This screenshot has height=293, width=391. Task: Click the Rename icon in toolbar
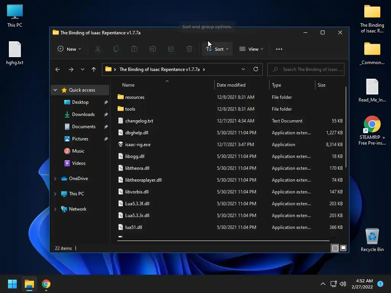(153, 49)
